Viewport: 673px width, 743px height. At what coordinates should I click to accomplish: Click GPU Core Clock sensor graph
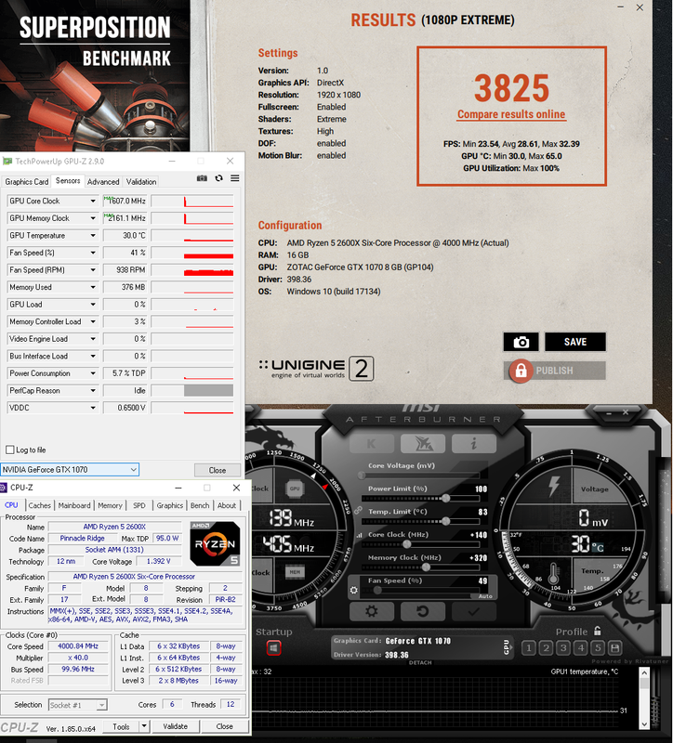(192, 201)
